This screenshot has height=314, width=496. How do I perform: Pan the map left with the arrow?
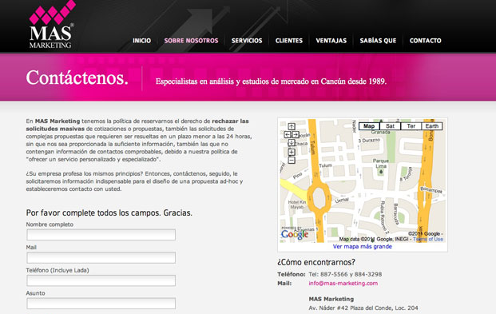click(288, 134)
